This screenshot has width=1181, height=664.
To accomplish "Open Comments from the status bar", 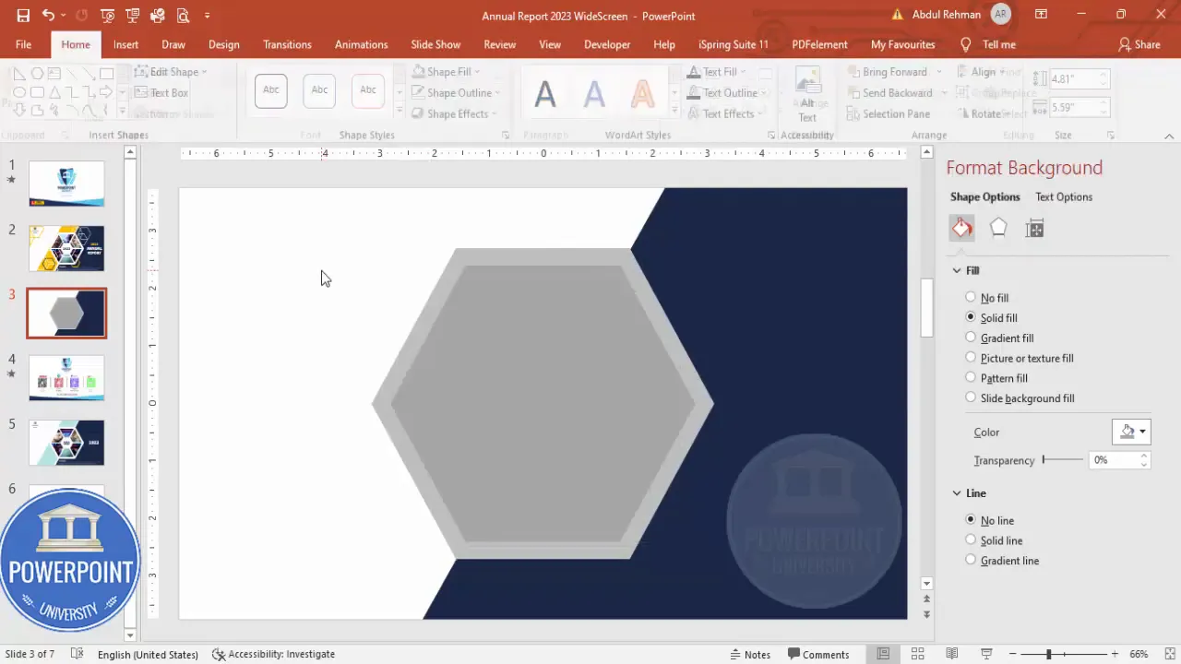I will 818,654.
